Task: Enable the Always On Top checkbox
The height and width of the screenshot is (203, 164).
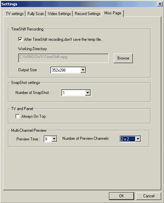Action: pyautogui.click(x=17, y=116)
